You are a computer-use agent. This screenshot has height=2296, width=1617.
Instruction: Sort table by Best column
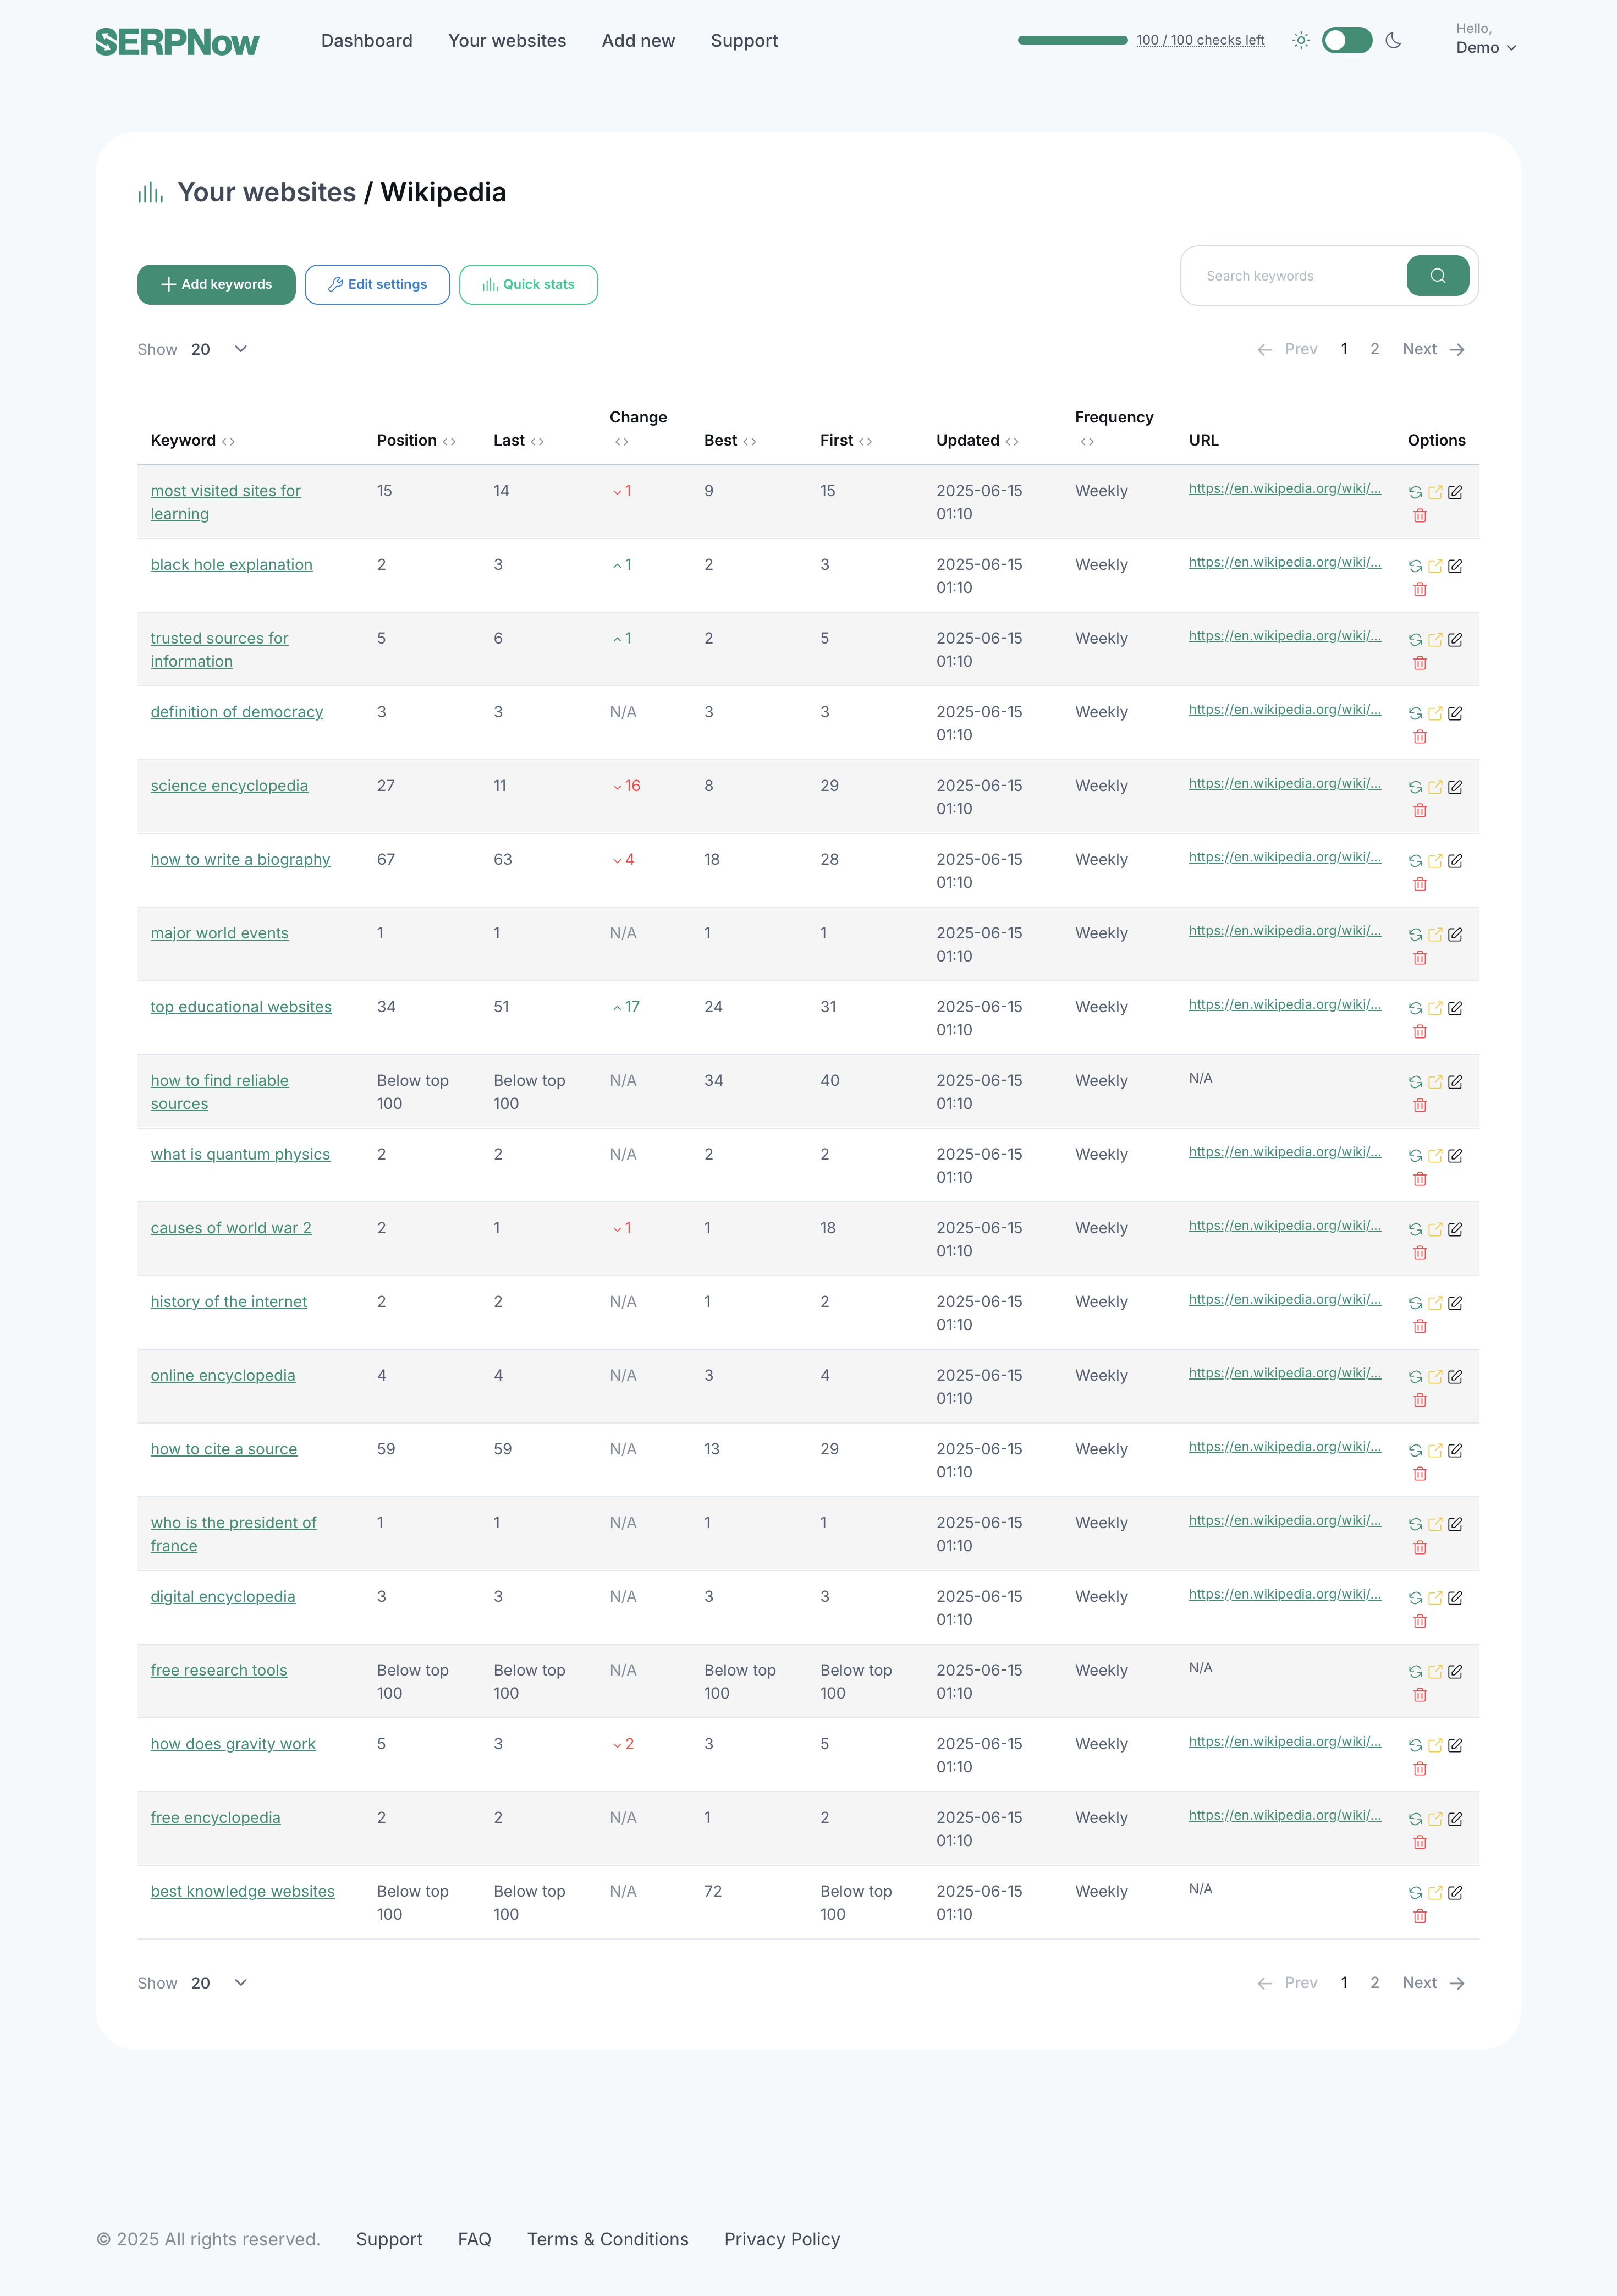749,441
